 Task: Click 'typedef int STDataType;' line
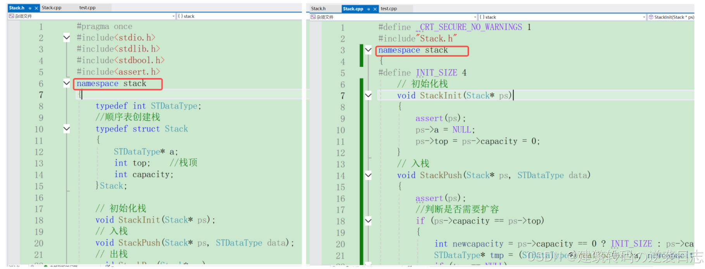pos(149,106)
